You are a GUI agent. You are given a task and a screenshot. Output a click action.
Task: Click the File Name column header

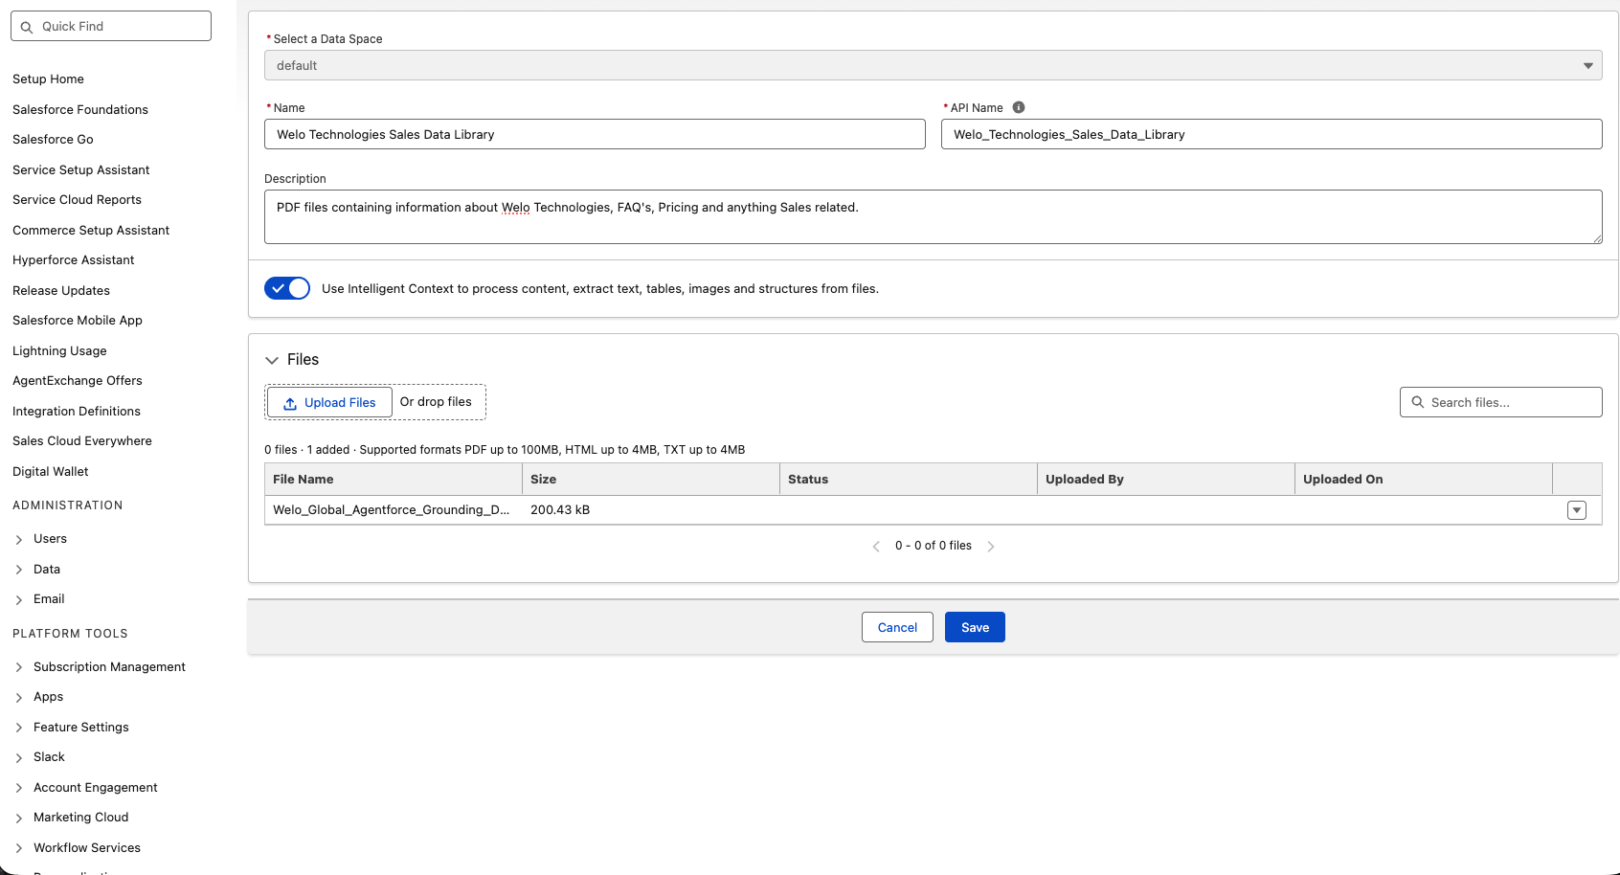393,480
